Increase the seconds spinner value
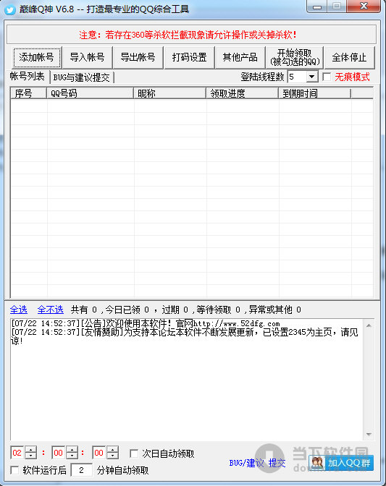Viewport: 386px width, 486px height. (113, 450)
